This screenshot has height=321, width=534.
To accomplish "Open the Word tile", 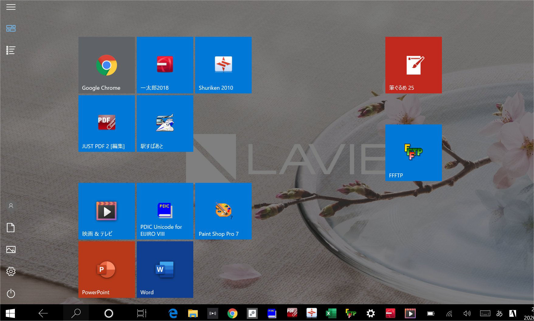I will tap(165, 269).
